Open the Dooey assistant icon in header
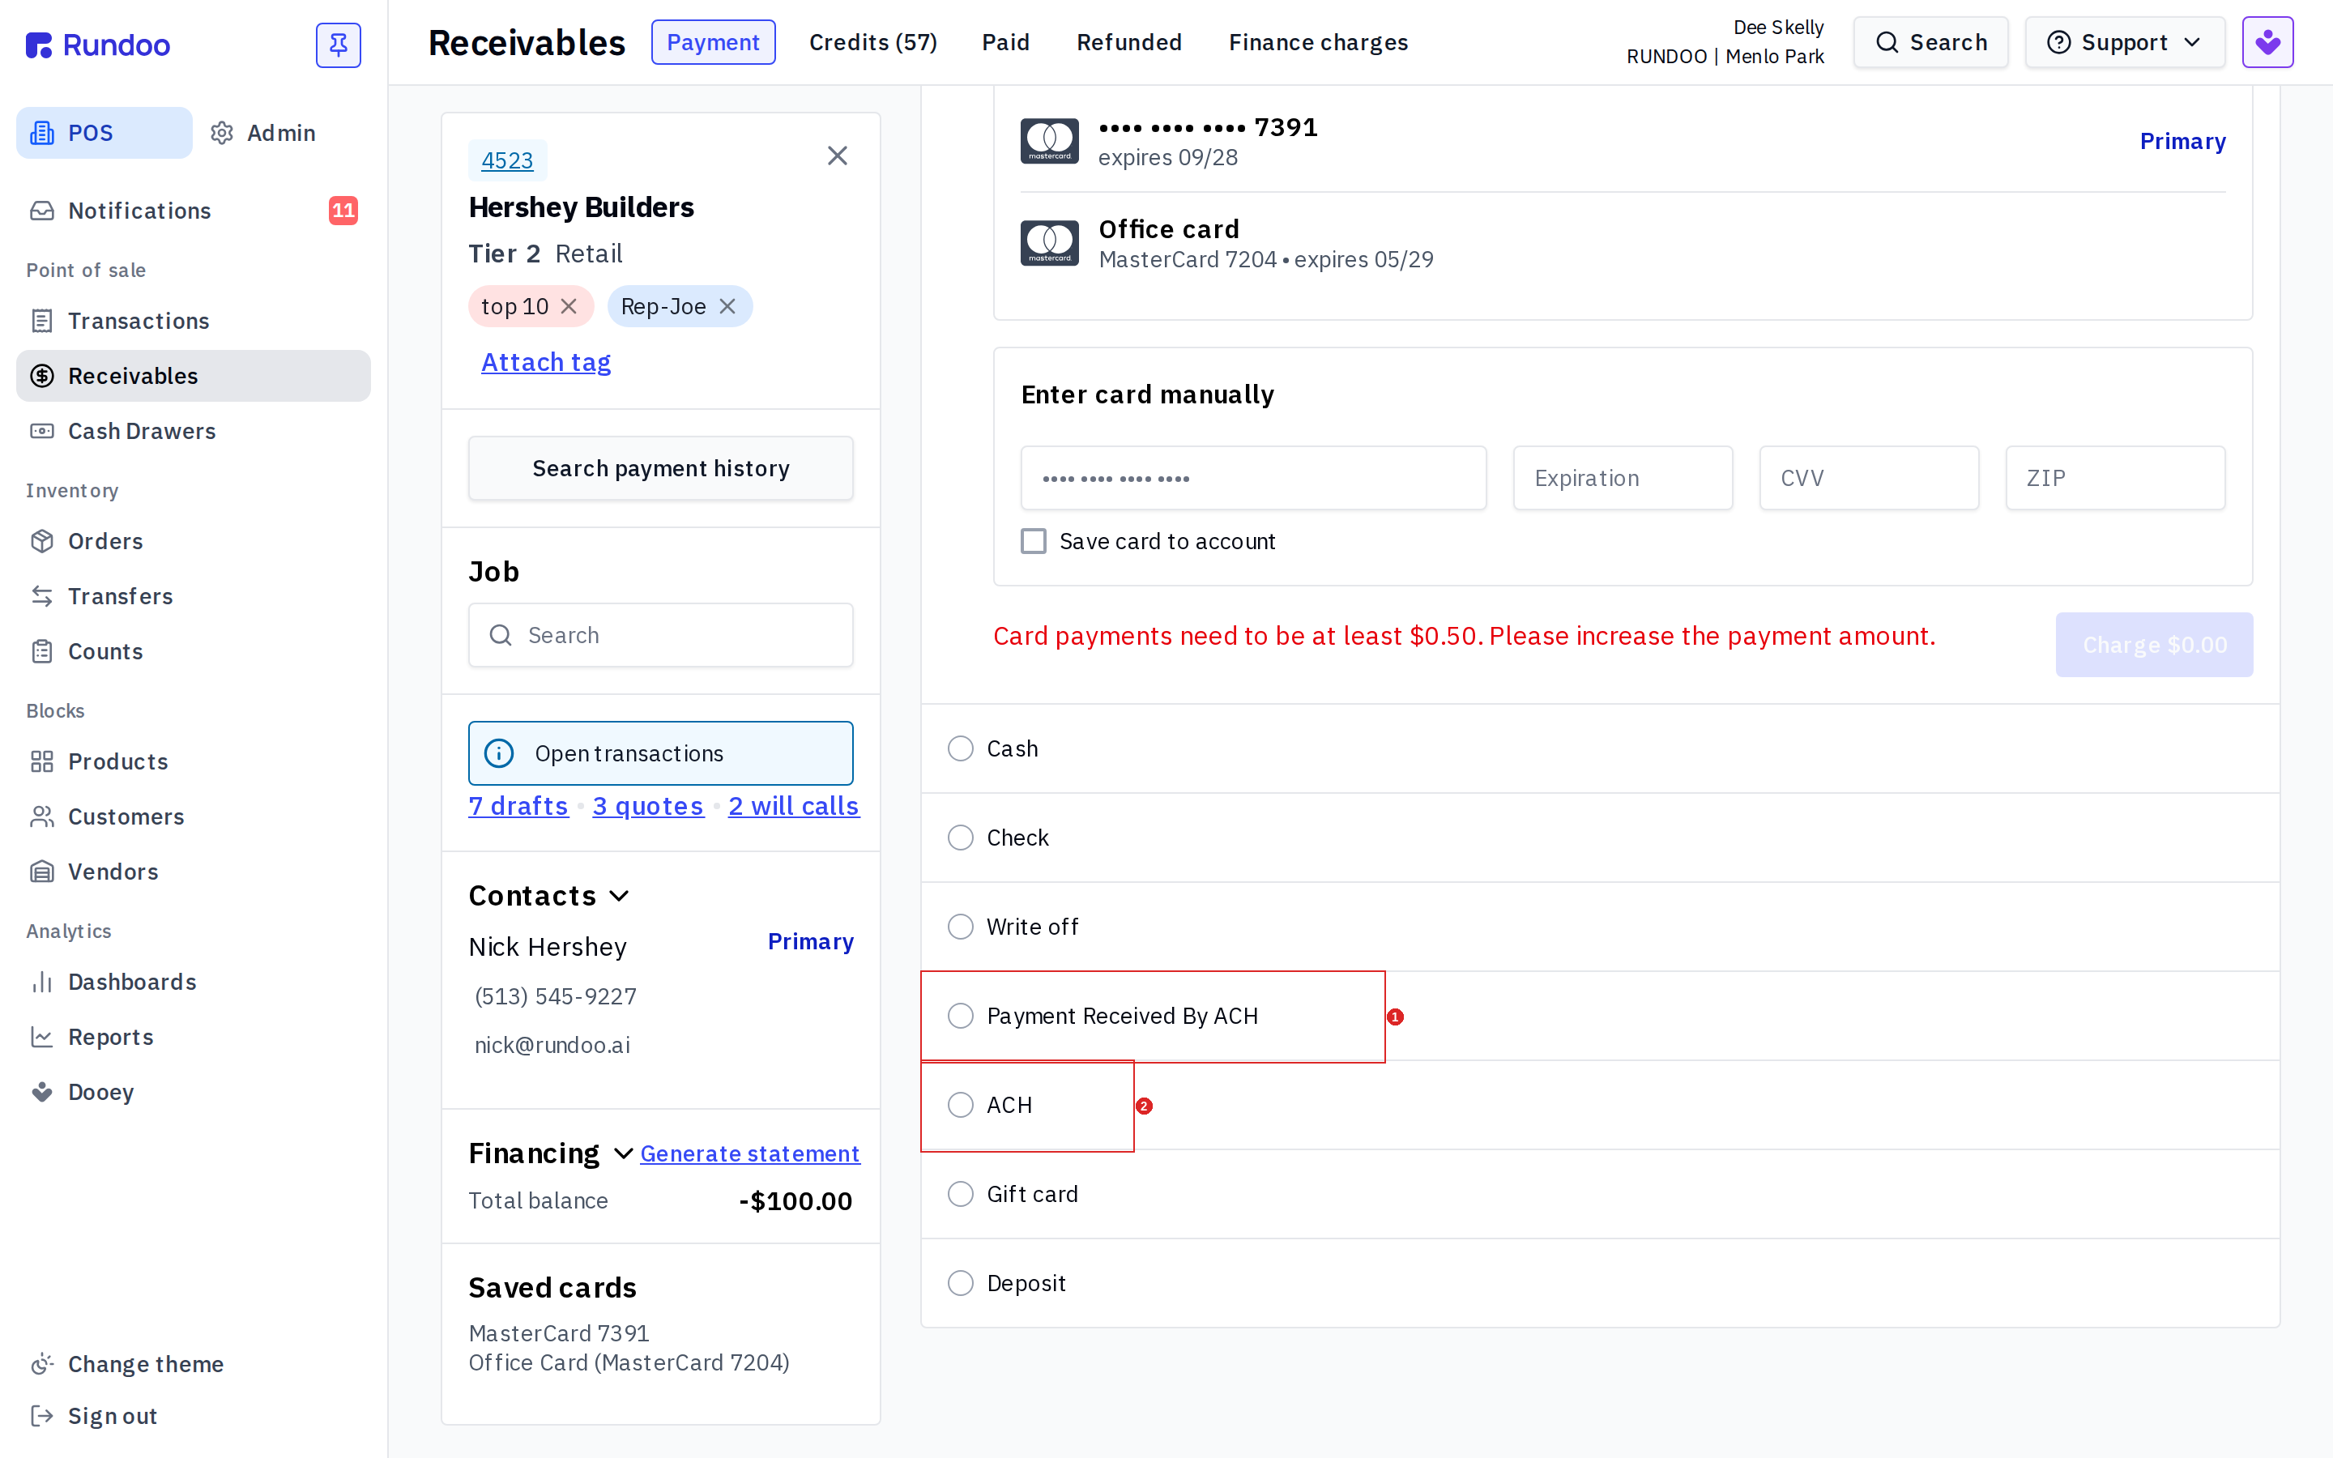The width and height of the screenshot is (2333, 1458). pyautogui.click(x=2267, y=42)
